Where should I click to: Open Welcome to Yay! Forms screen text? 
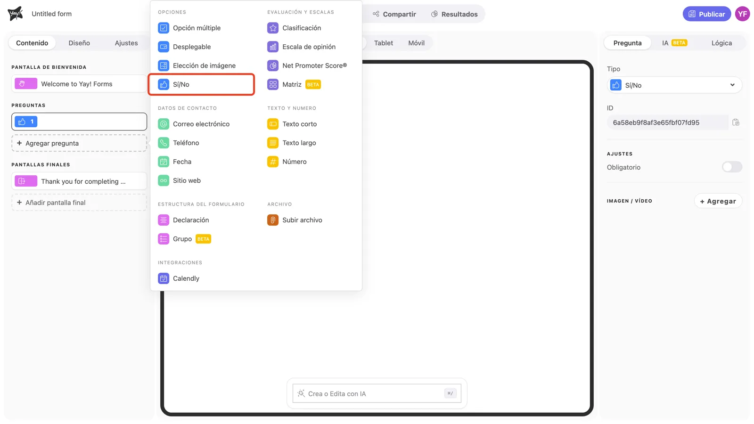tap(77, 84)
